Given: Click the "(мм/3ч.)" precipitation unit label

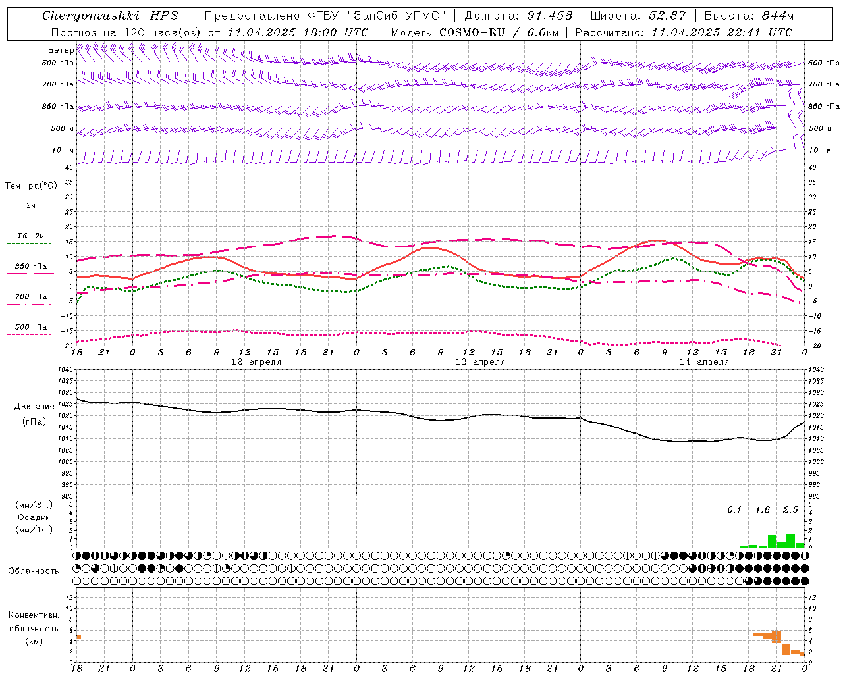Looking at the screenshot, I should [x=34, y=505].
